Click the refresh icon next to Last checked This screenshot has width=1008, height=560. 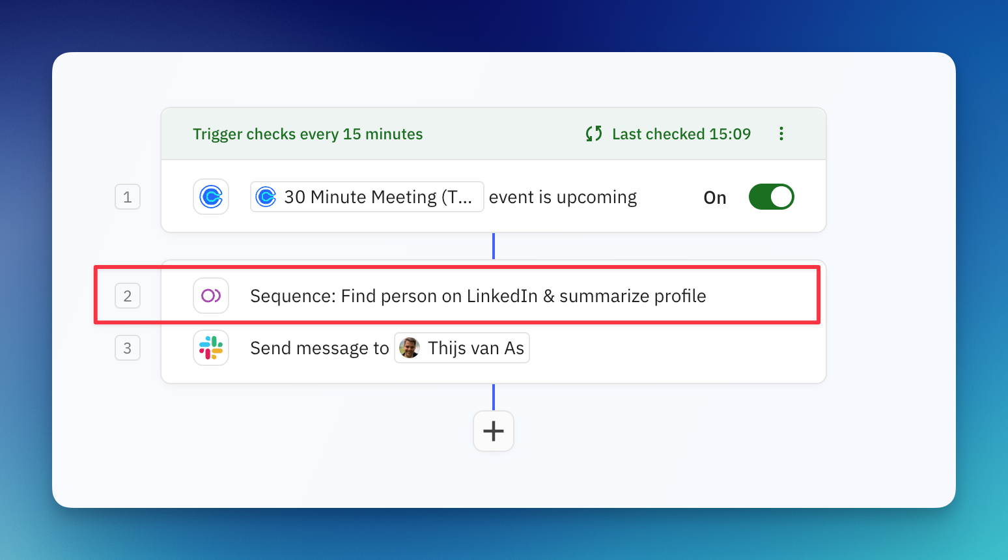[x=593, y=133]
